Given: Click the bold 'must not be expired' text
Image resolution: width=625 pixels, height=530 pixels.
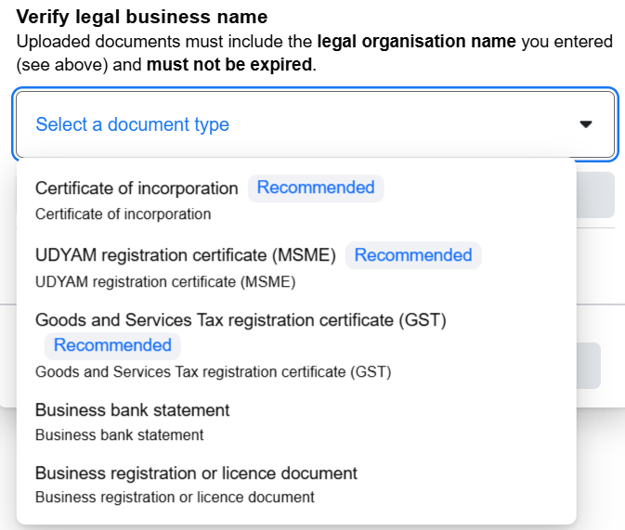Looking at the screenshot, I should (228, 66).
